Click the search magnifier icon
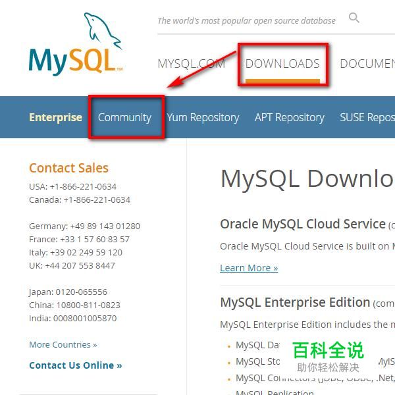 point(354,18)
